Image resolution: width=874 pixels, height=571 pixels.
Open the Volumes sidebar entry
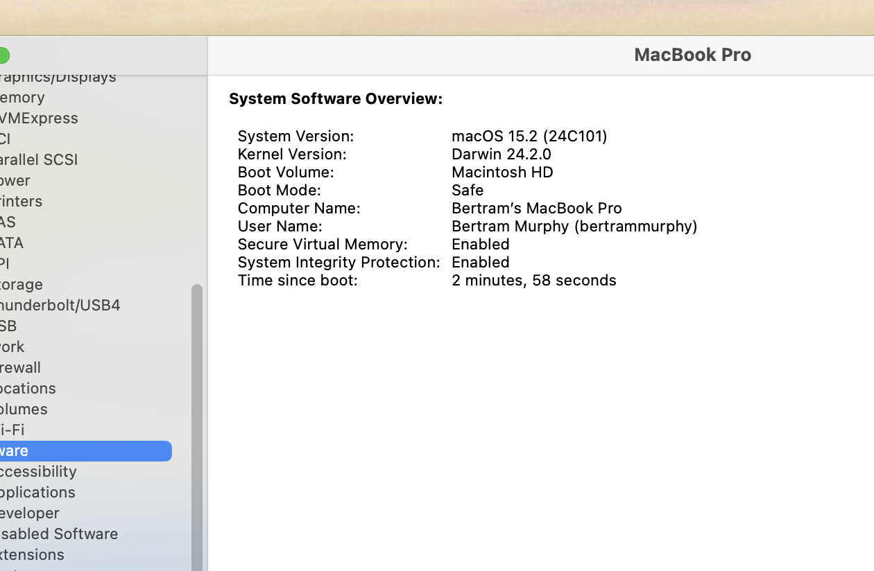tap(24, 409)
